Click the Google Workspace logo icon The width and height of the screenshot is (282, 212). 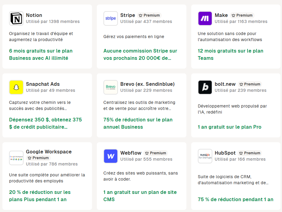click(16, 158)
